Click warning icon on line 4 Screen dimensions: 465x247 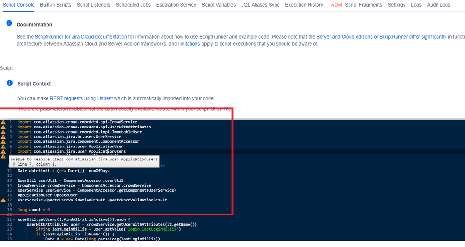pyautogui.click(x=3, y=137)
